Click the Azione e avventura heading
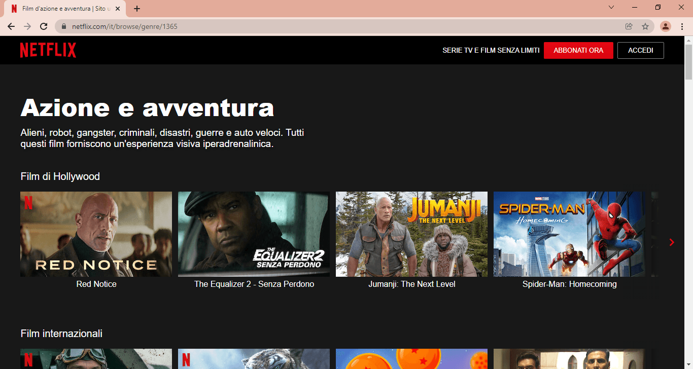Image resolution: width=693 pixels, height=369 pixels. tap(147, 108)
